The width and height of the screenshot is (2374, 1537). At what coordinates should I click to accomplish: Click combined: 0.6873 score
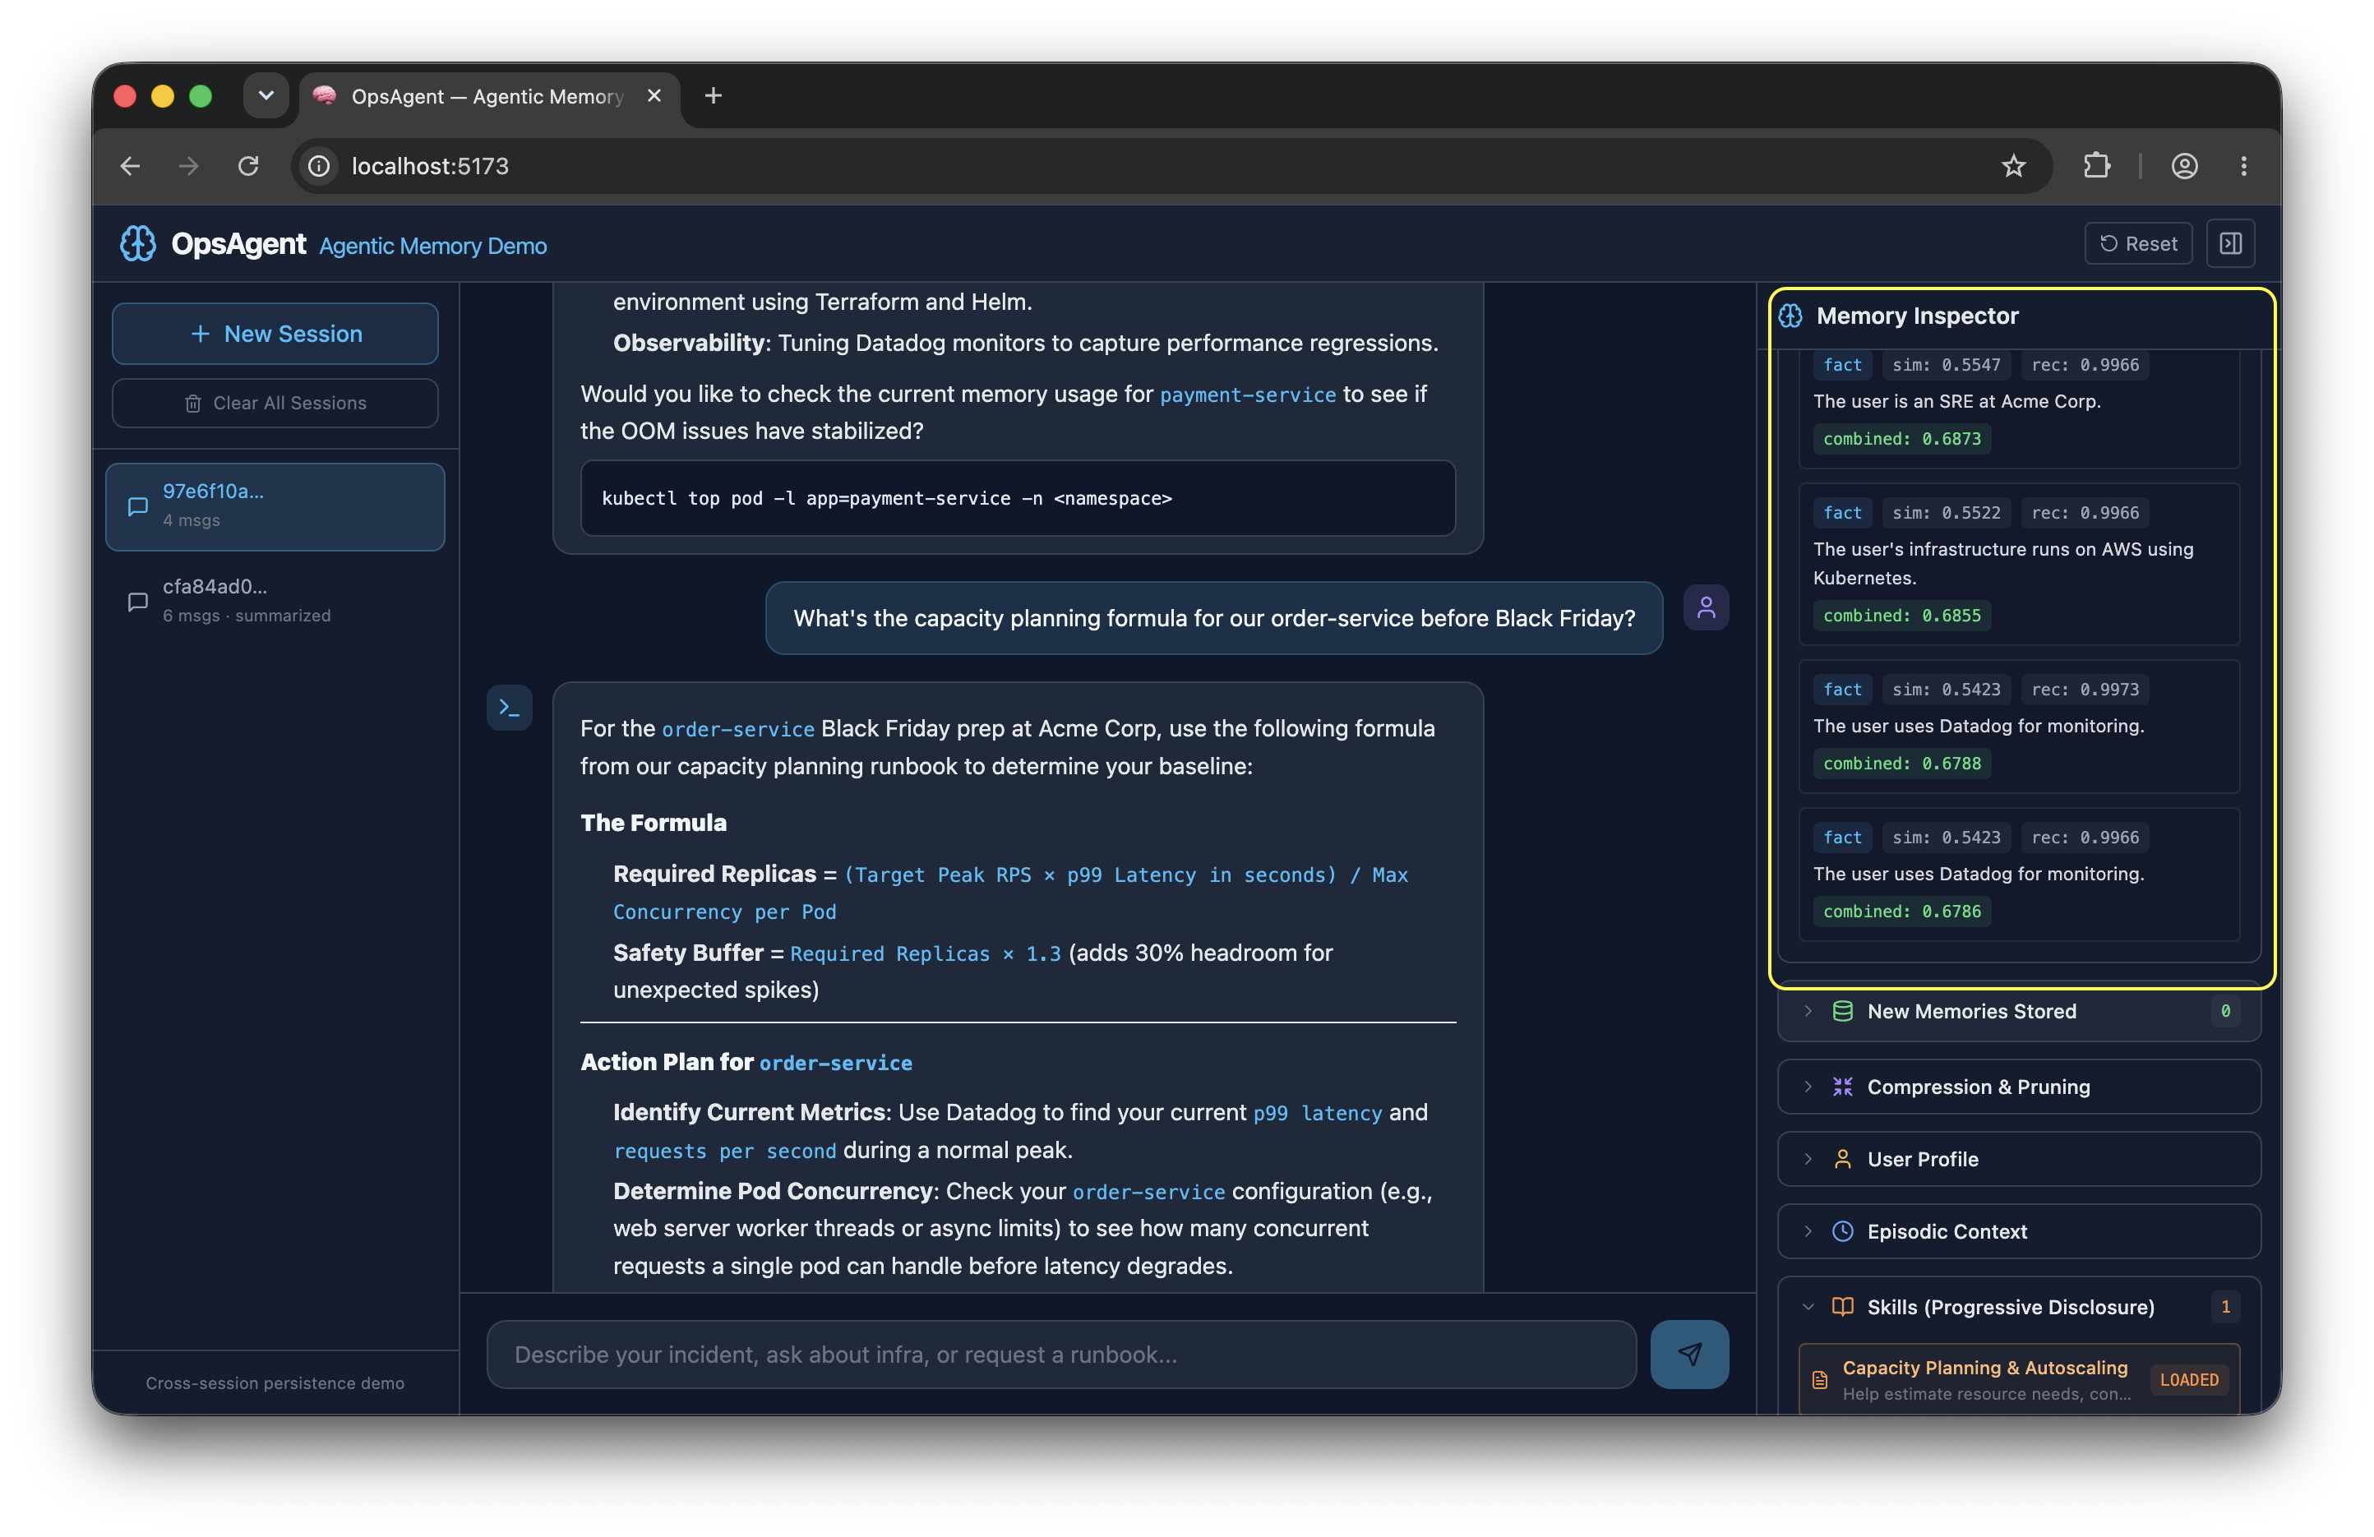click(1901, 438)
